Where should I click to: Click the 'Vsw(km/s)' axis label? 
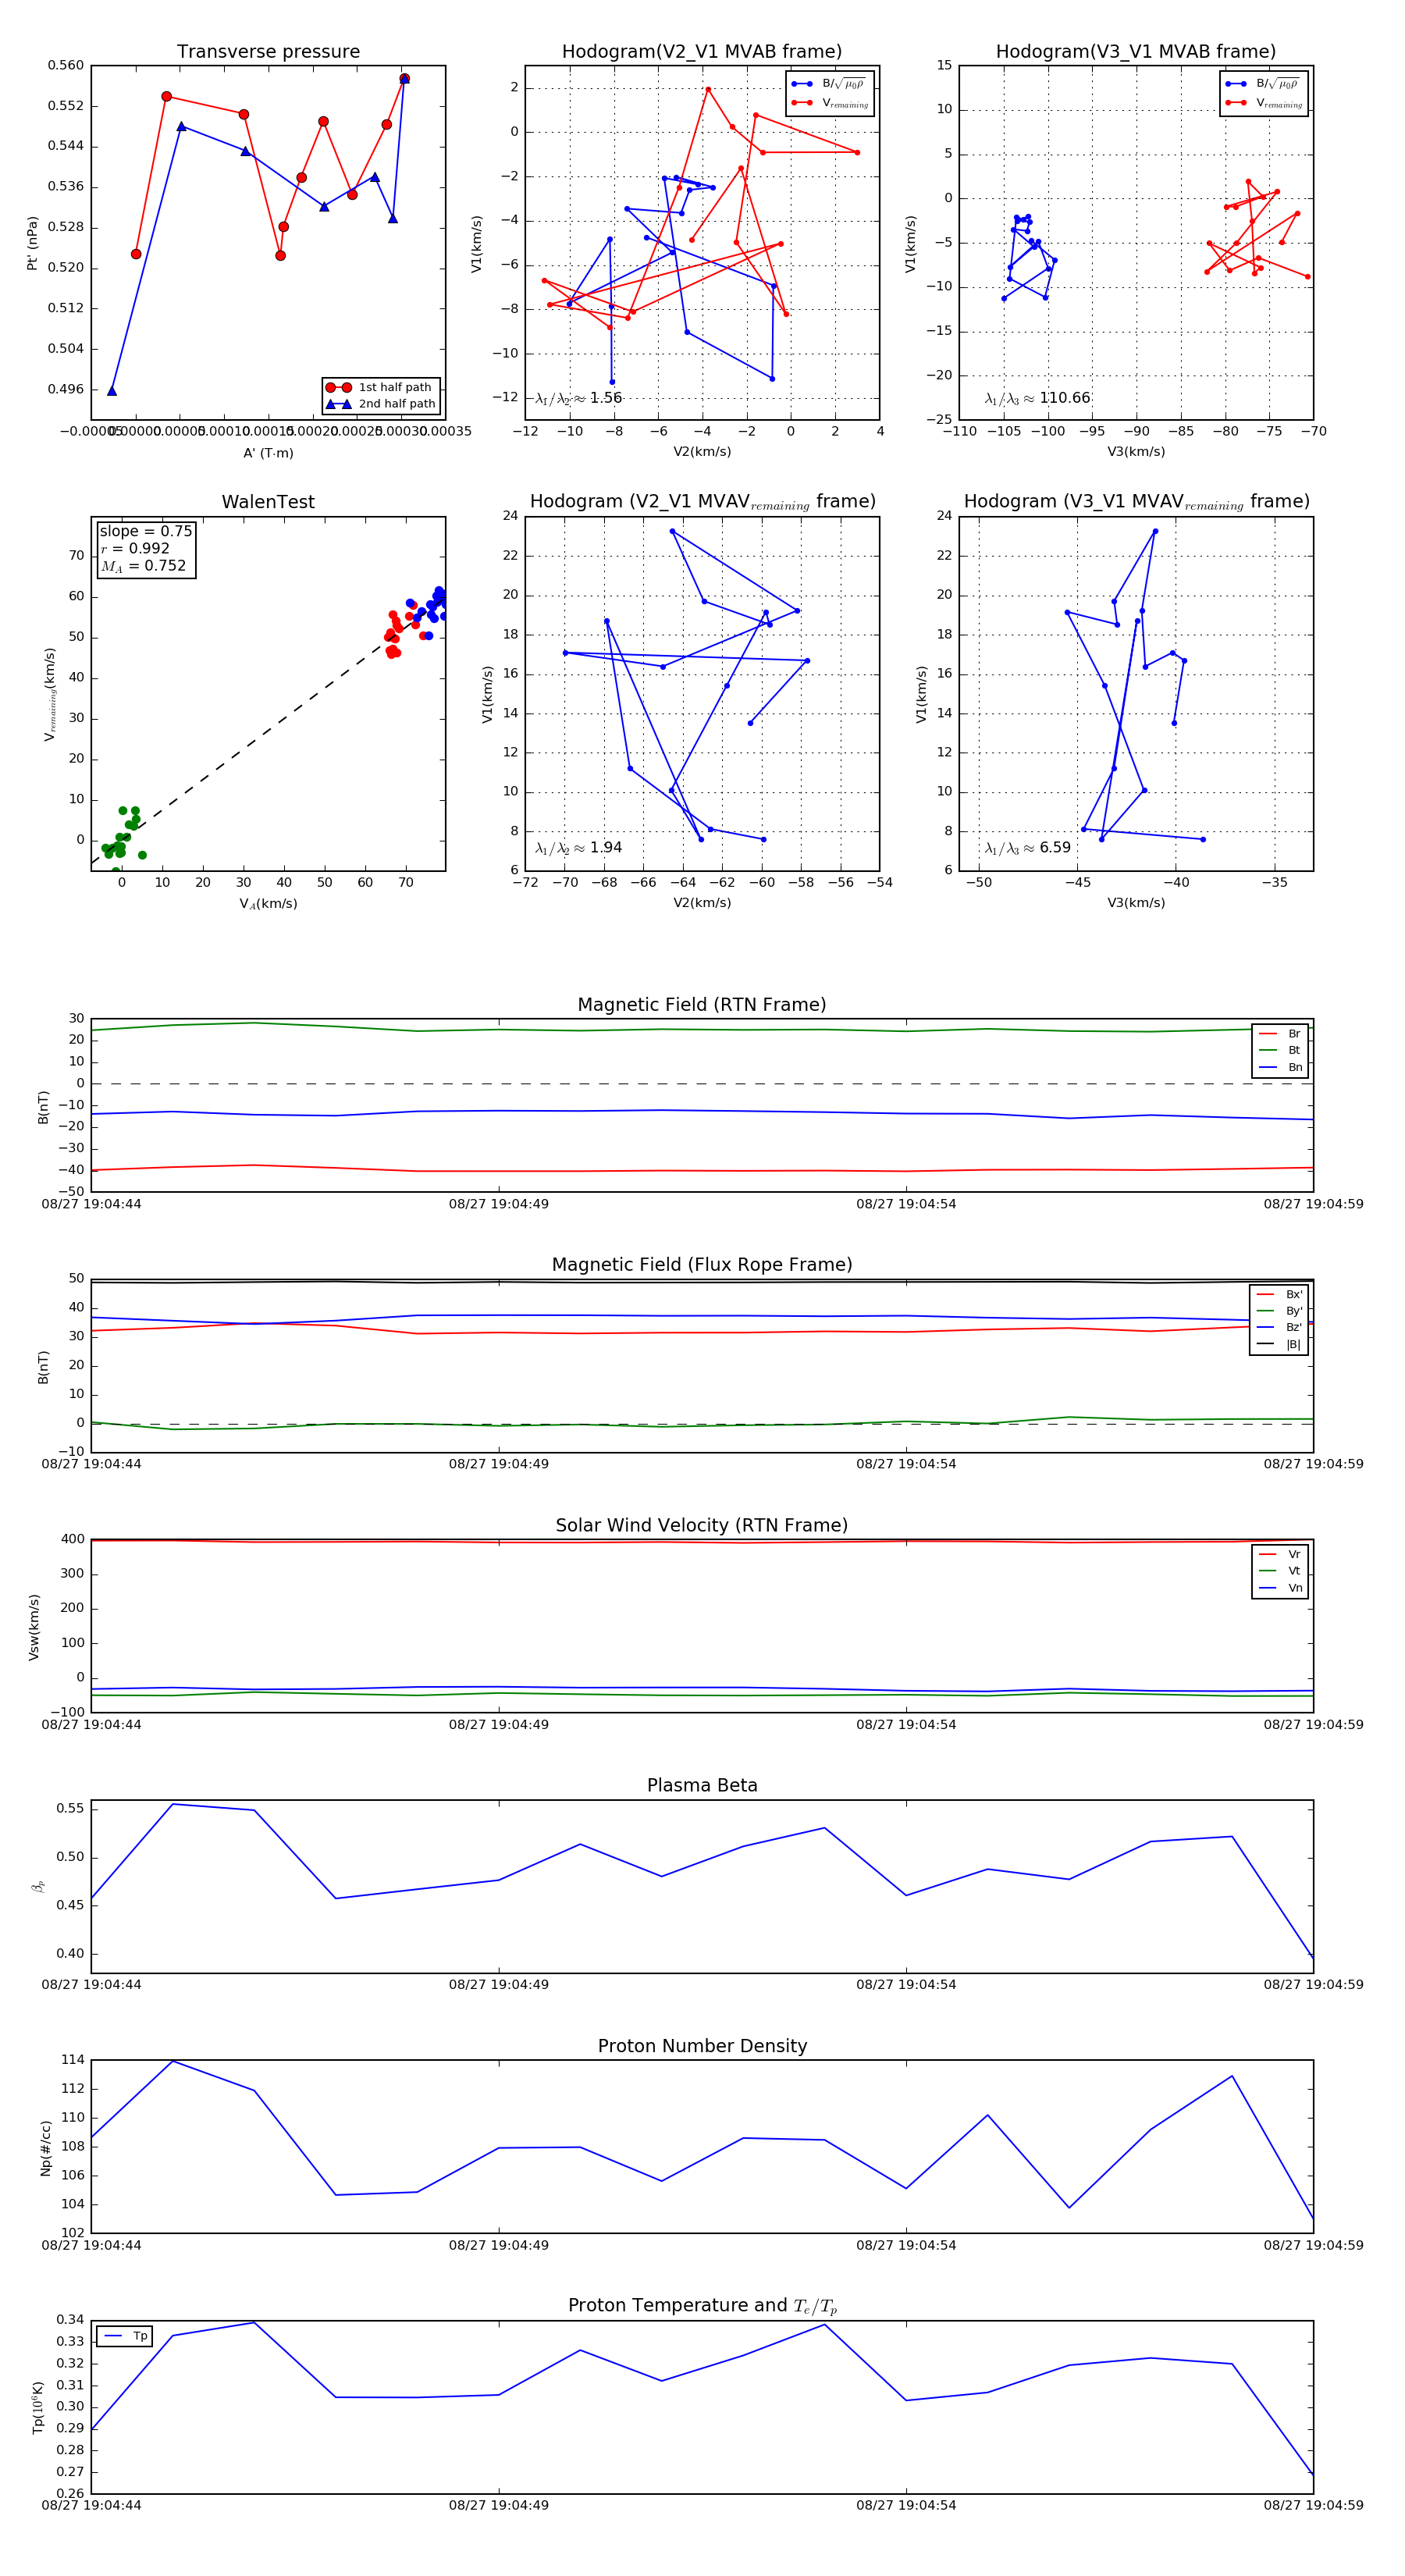34,1627
